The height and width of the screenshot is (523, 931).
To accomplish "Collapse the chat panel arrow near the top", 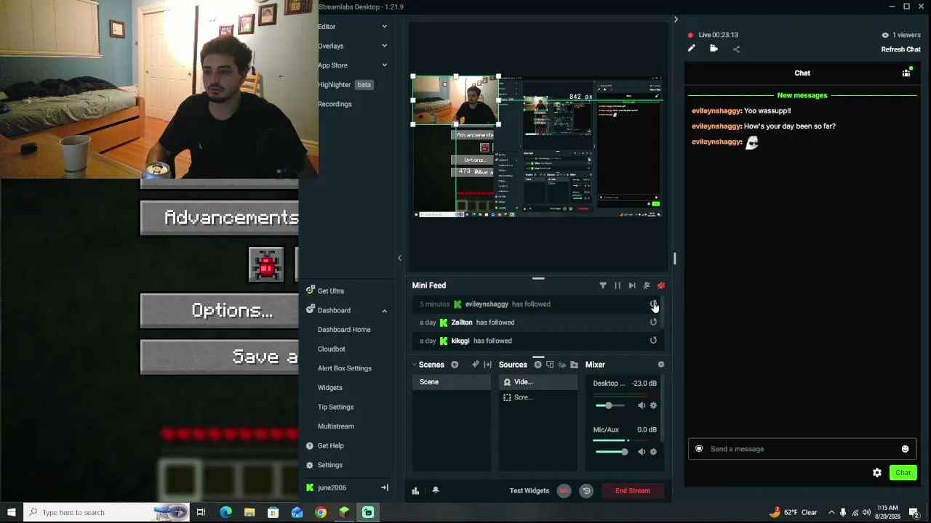I will tap(676, 20).
